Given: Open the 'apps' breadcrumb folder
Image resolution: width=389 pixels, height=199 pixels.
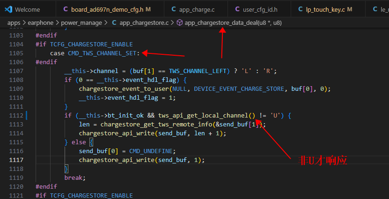Looking at the screenshot, I should pos(14,23).
